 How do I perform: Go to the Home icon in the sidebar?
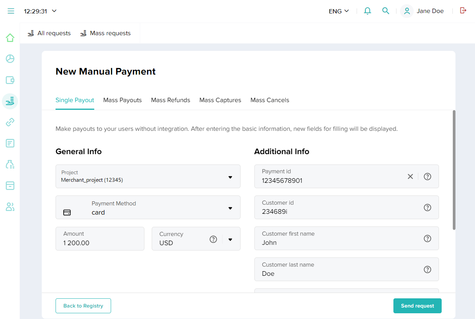coord(10,37)
